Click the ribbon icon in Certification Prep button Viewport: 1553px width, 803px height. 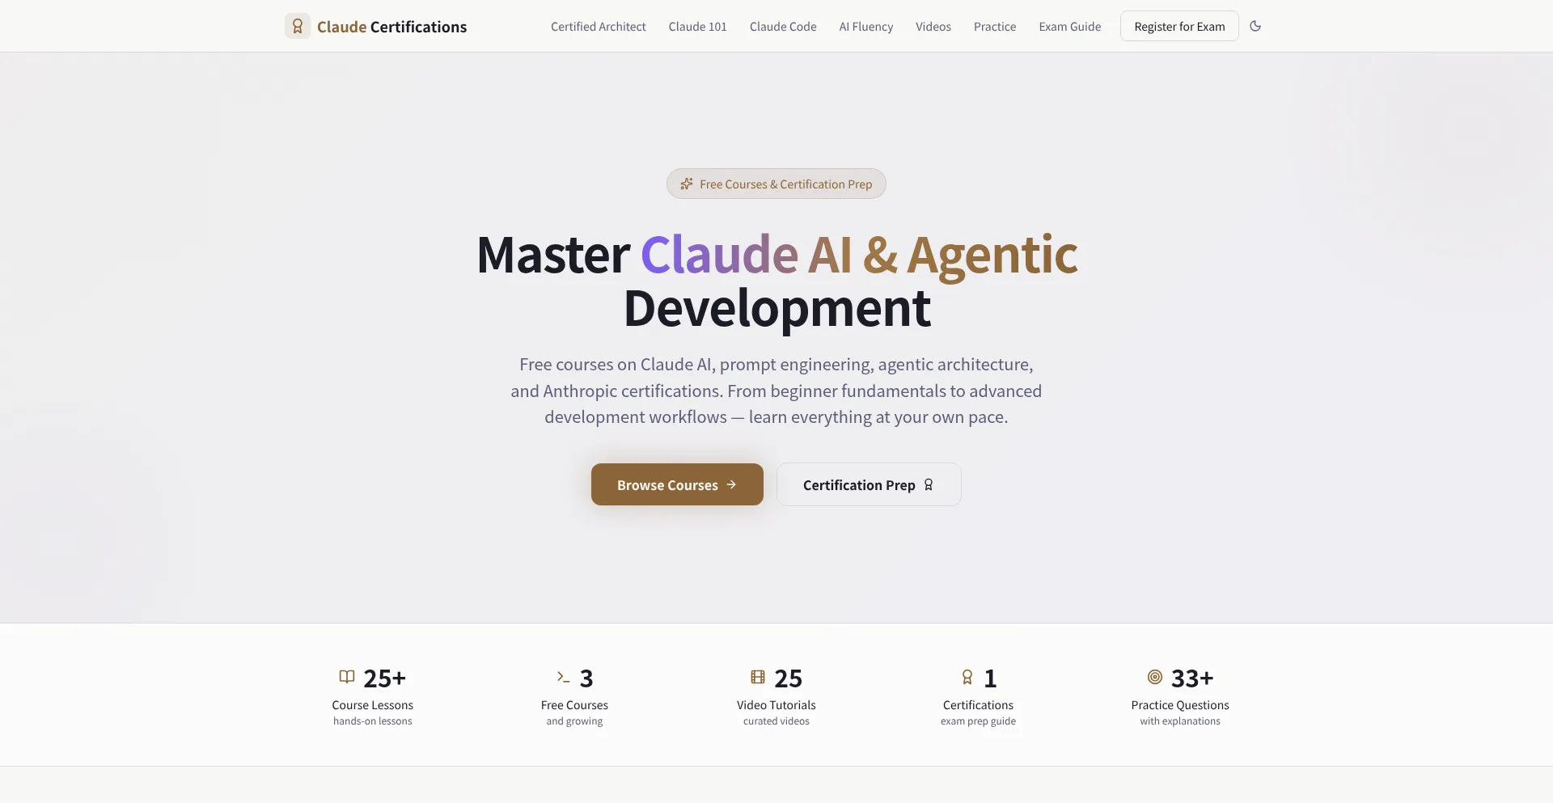[929, 484]
